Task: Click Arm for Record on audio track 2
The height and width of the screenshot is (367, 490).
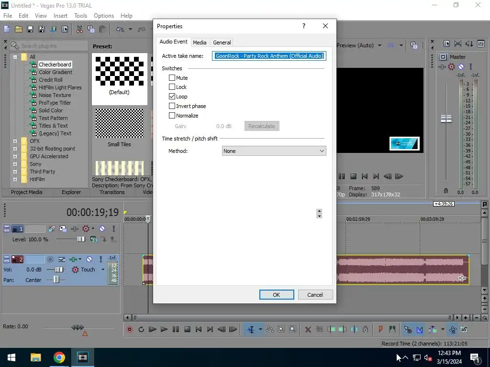Action: tap(50, 259)
